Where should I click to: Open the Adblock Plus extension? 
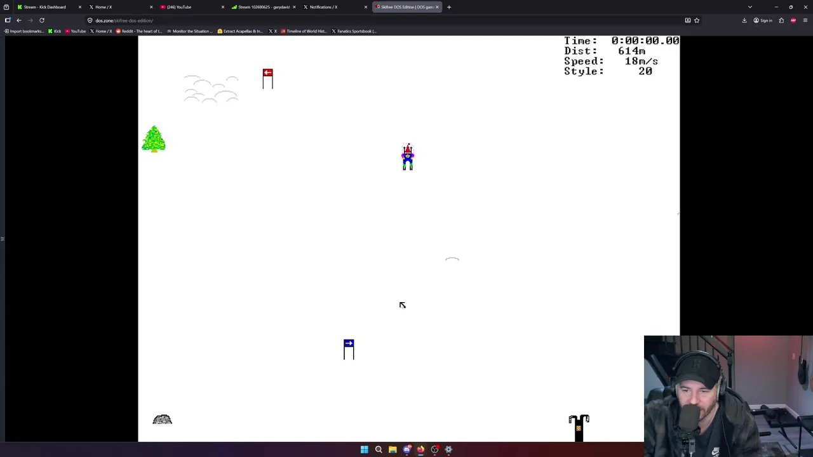point(793,20)
